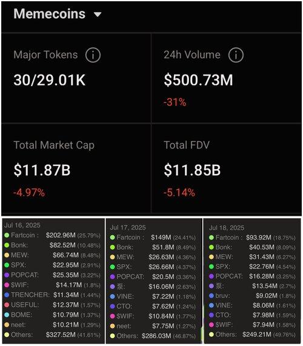This screenshot has width=303, height=346.
Task: Click the TRENCHER blue dot in Jul 16 legend
Action: (7, 295)
